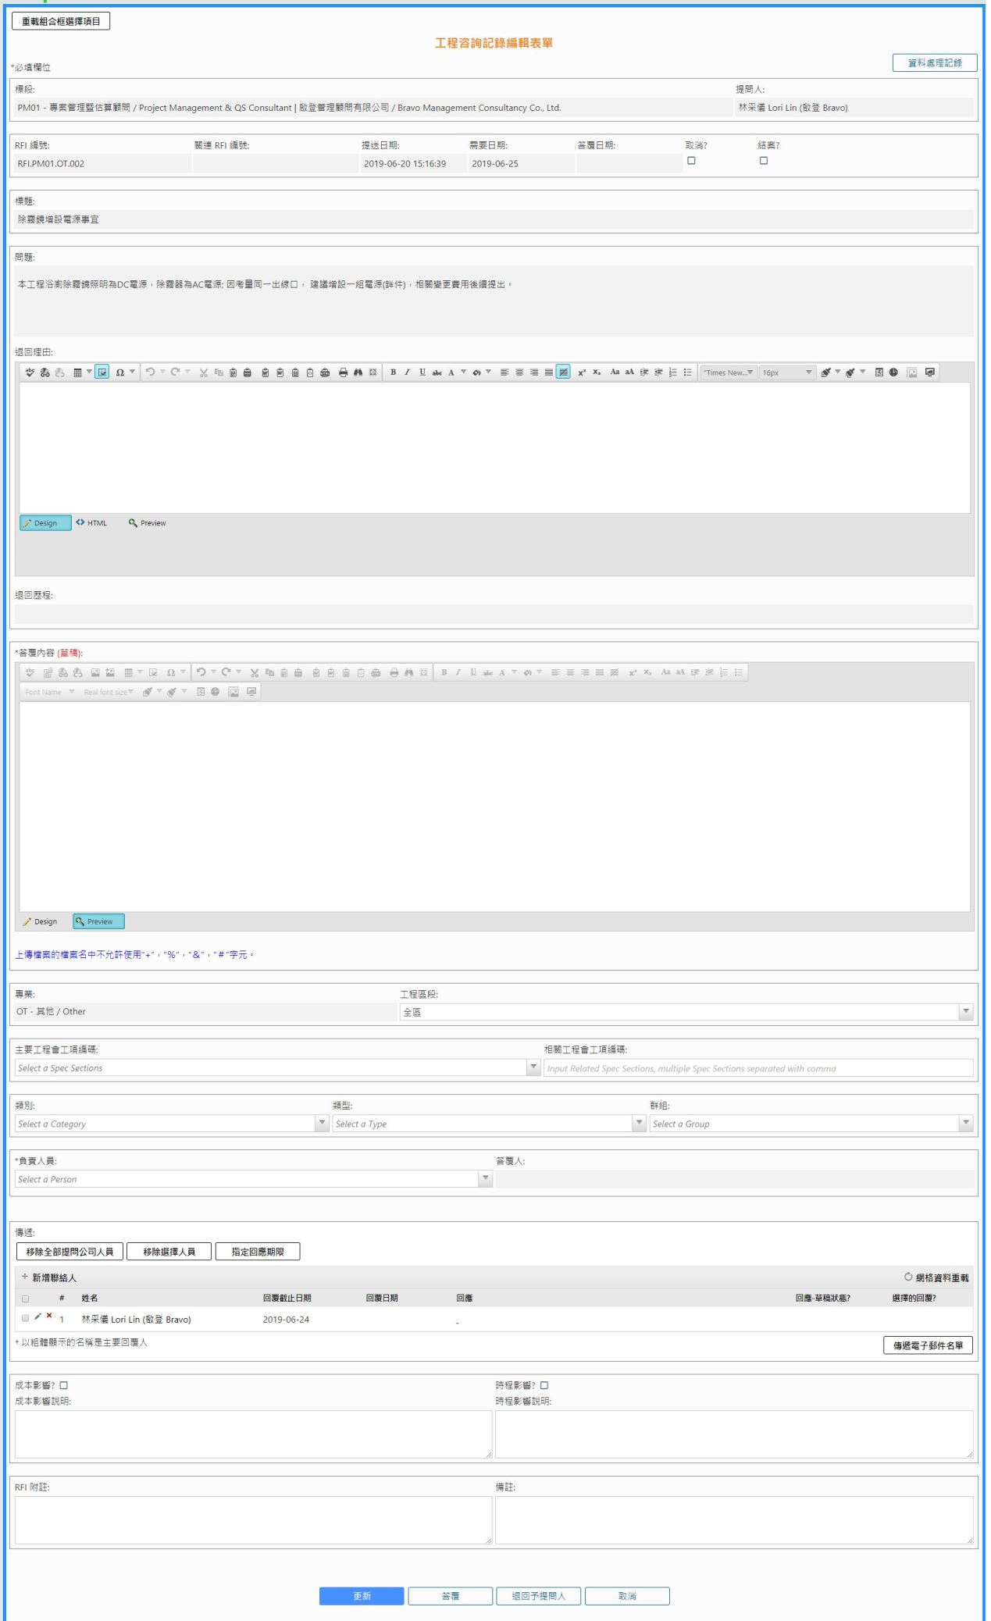
Task: Delete 林采儀 contact with red X icon
Action: (x=49, y=1316)
